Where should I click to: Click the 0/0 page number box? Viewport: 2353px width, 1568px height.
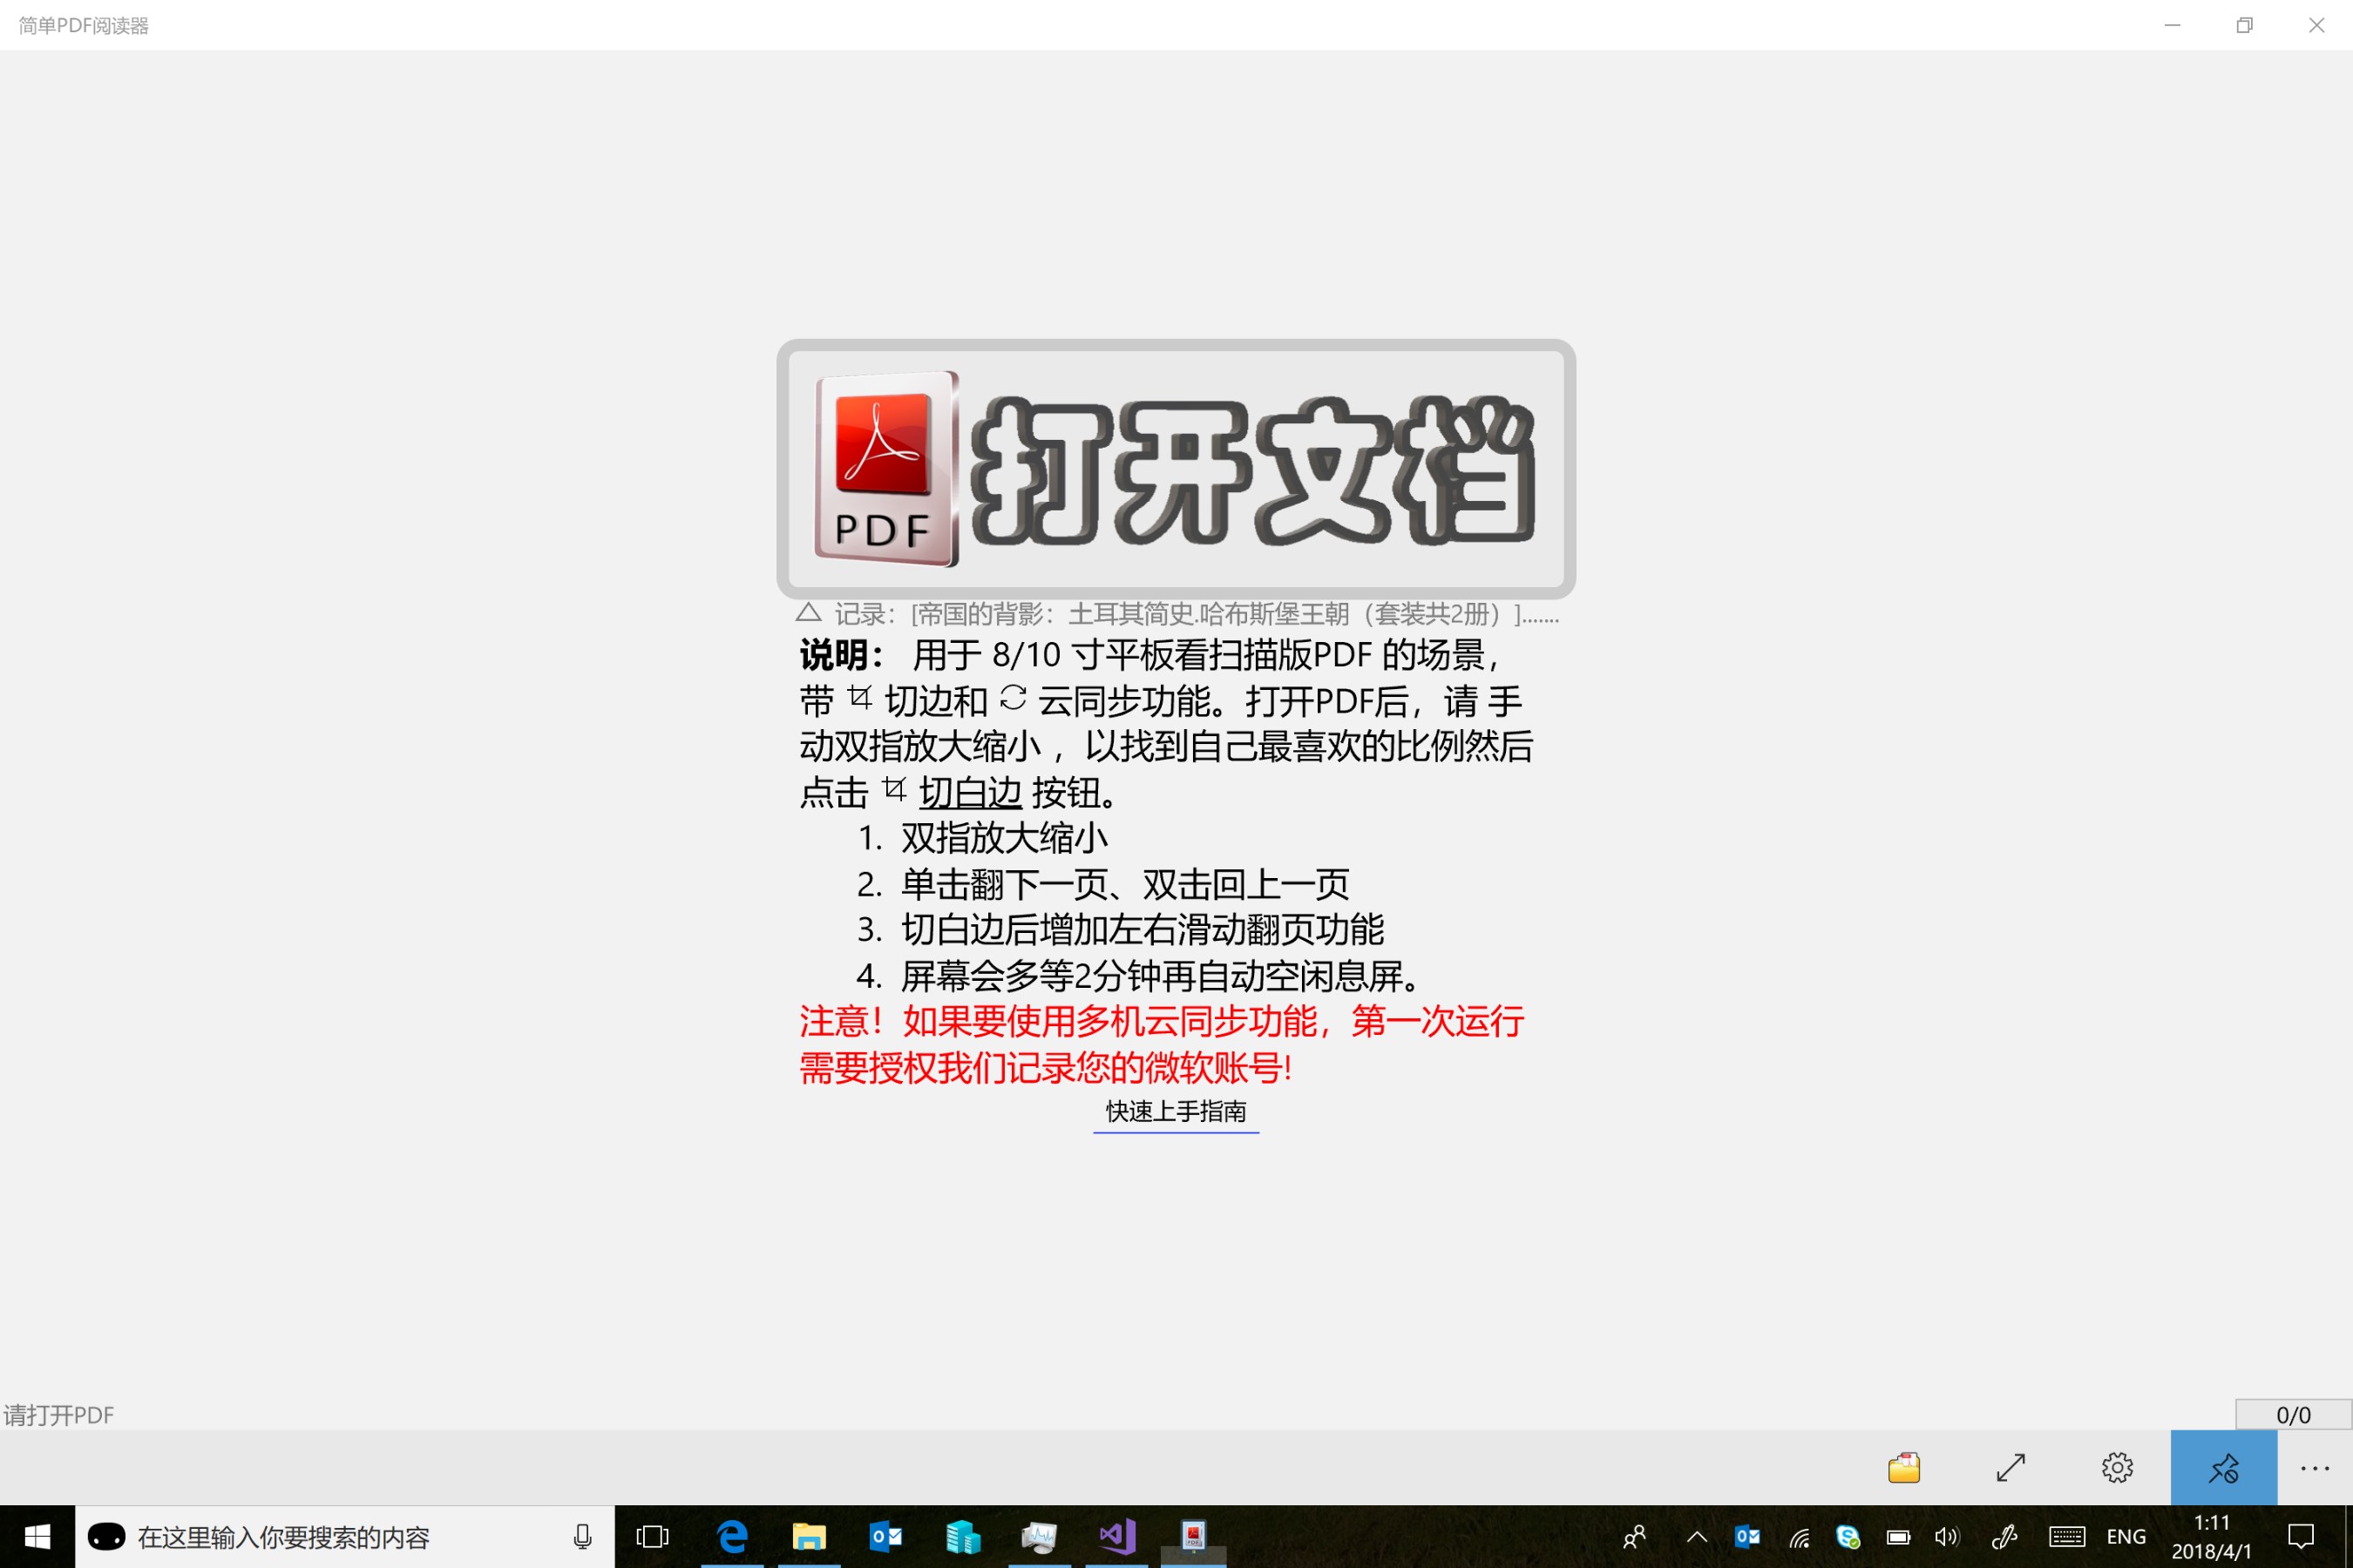point(2293,1415)
